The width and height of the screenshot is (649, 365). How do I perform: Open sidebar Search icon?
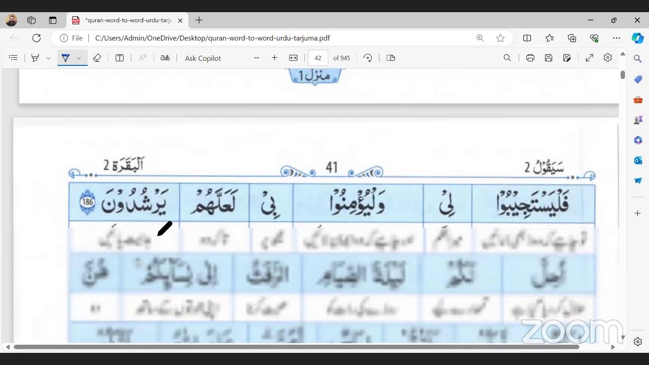tap(638, 59)
